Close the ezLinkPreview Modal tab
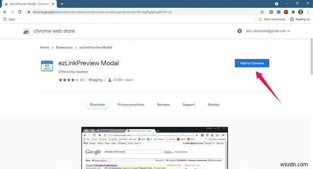This screenshot has width=313, height=169. coord(53,4)
